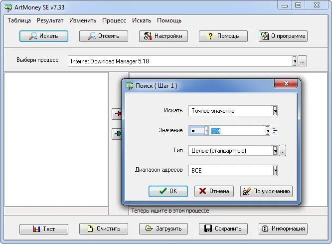The image size is (332, 244).
Task: Click the По умолчанию defaults button
Action: pos(266,191)
